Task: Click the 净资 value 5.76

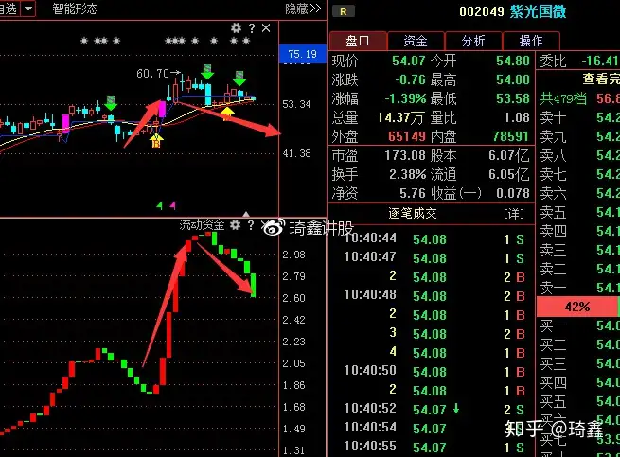Action: pyautogui.click(x=413, y=193)
